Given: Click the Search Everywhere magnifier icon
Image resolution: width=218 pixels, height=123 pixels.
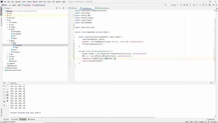Looking at the screenshot, I should point(216,5).
